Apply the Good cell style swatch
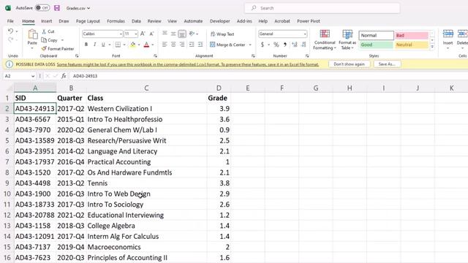The height and width of the screenshot is (263, 468). [x=376, y=45]
